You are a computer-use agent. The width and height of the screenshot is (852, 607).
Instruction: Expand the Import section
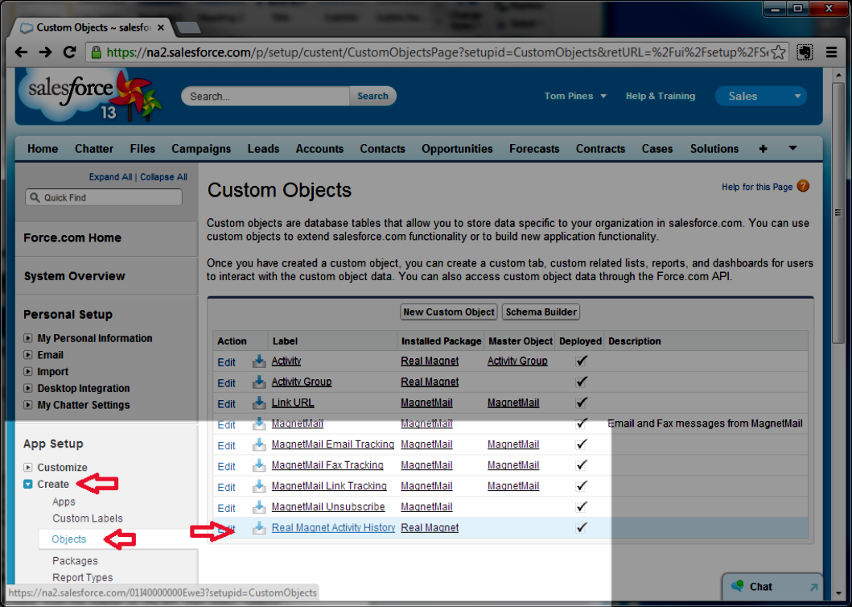tap(27, 372)
